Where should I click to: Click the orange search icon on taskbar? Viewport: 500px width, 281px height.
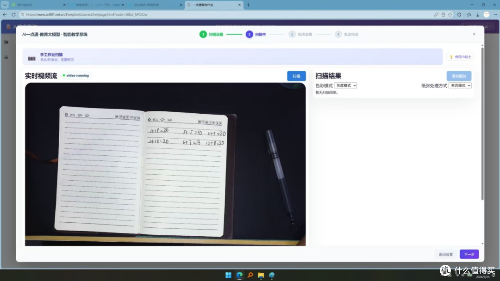coord(250,275)
